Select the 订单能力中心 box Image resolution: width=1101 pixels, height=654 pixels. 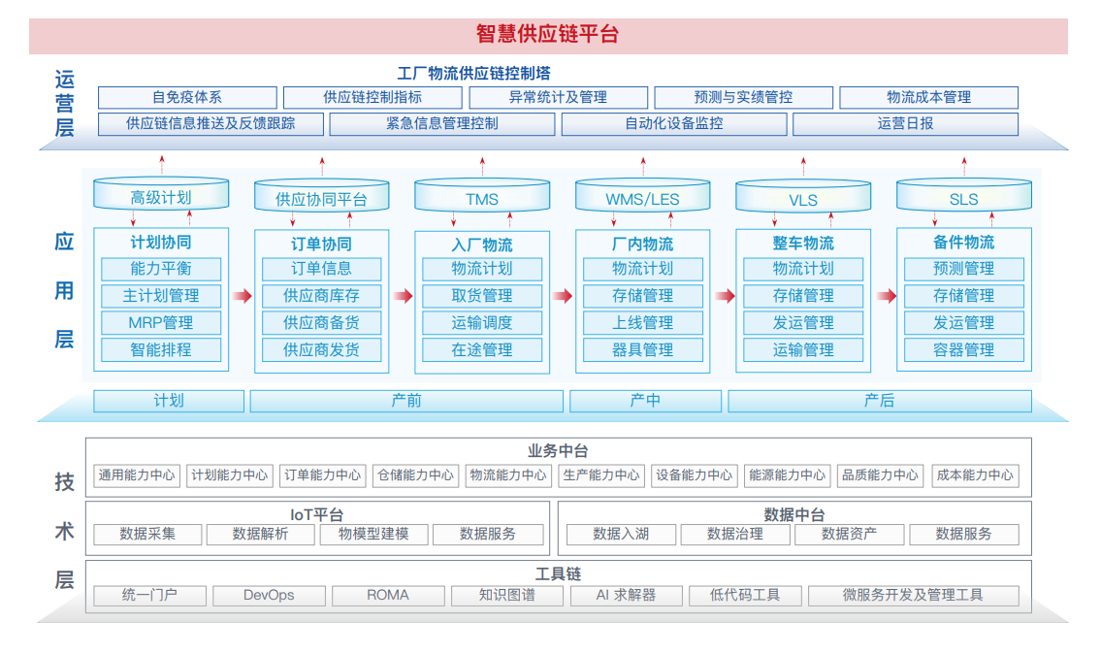[322, 475]
